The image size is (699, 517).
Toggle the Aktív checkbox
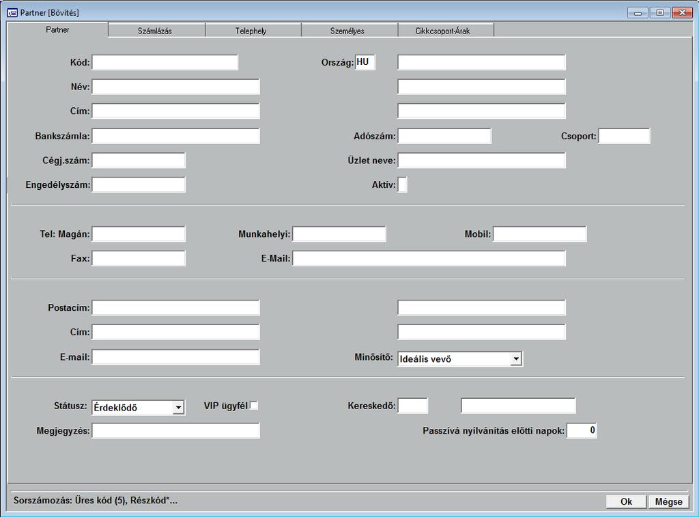pyautogui.click(x=402, y=184)
